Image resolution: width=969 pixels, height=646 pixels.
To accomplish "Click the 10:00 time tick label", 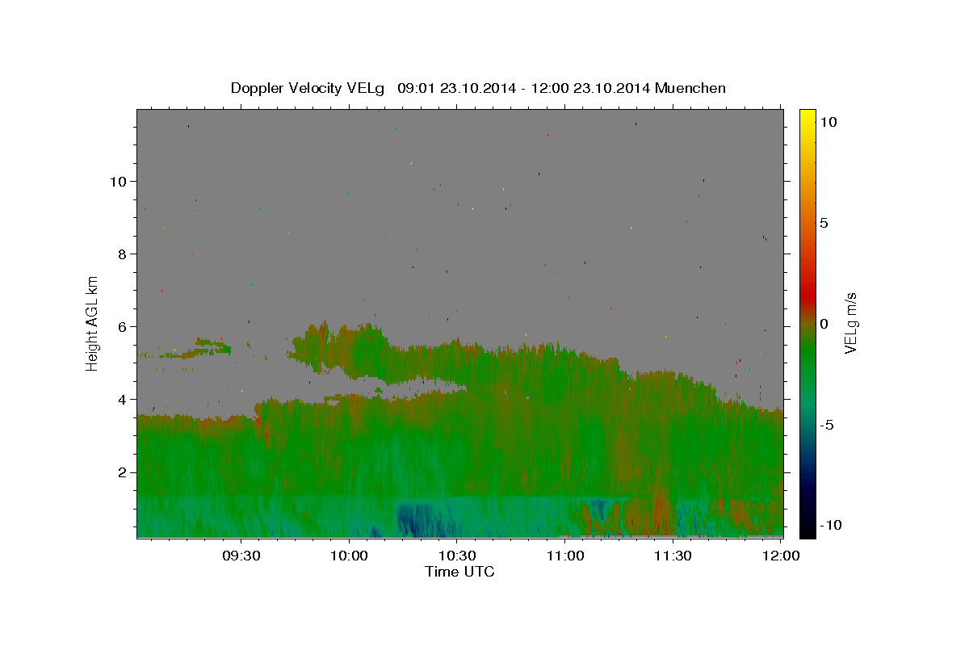I will (x=350, y=556).
